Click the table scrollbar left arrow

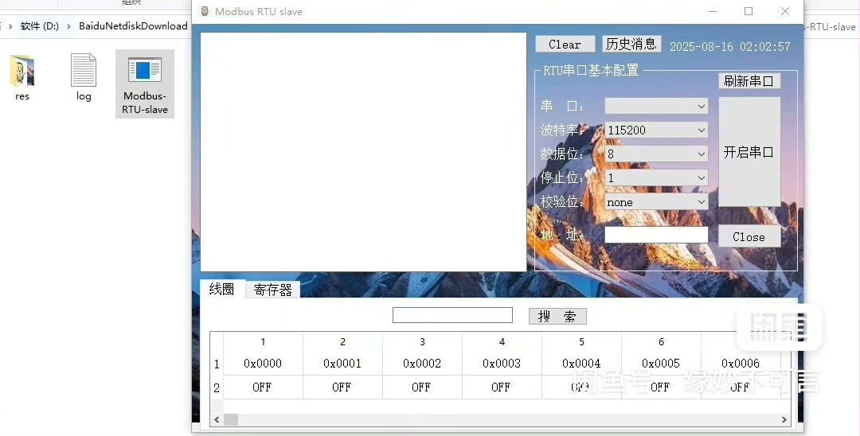(x=217, y=419)
